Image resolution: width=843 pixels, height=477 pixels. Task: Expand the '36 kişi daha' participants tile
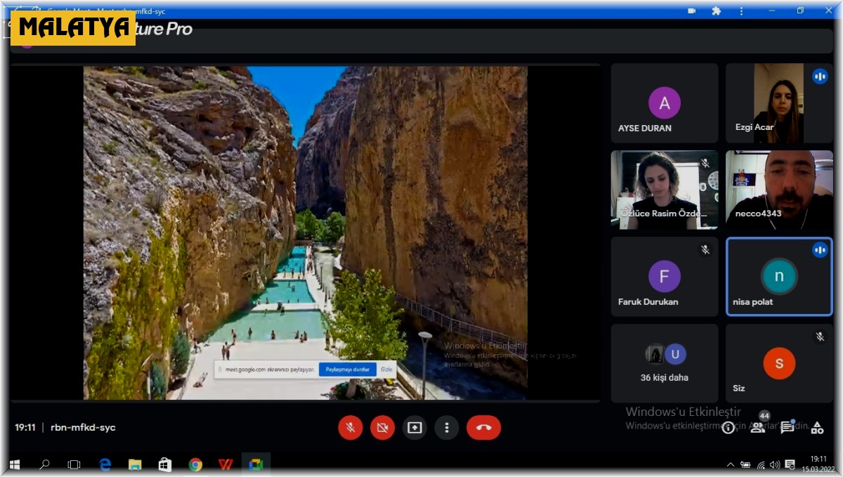click(665, 363)
